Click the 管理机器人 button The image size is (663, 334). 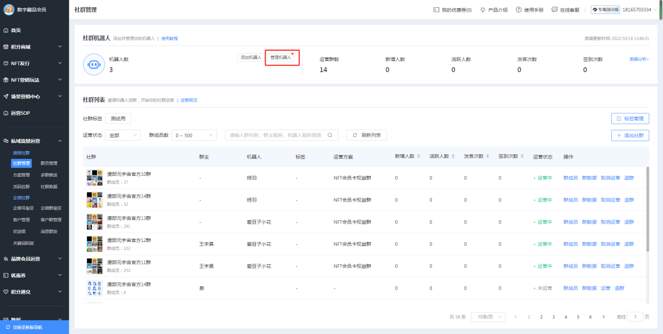[x=281, y=57]
